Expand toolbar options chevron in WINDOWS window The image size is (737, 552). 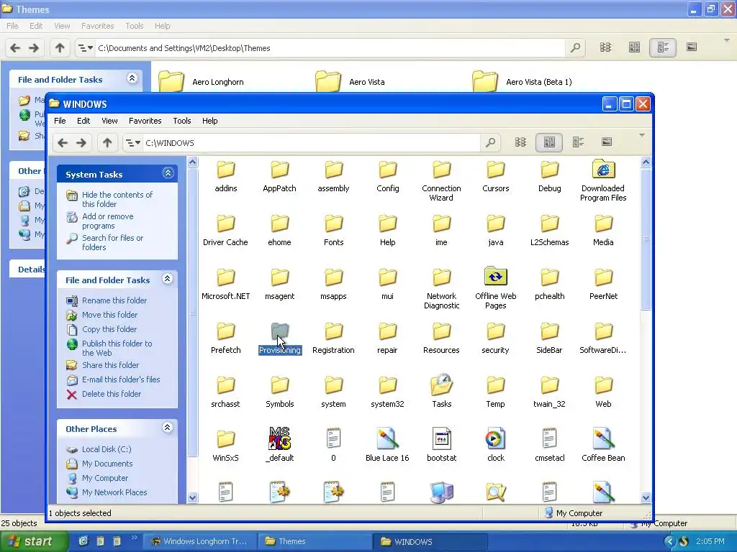click(641, 136)
